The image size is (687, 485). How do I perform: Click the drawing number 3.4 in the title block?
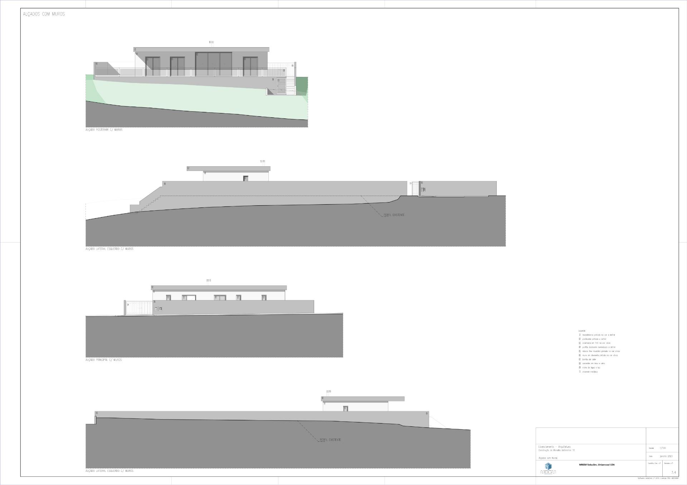coord(673,472)
